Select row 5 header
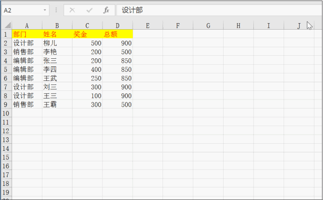 (x=6, y=69)
